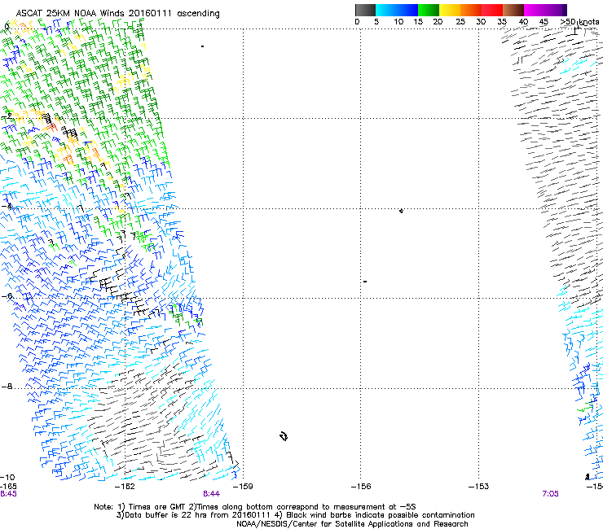Viewport: 603px width, 529px height.
Task: Click the '>50 knots' legend label
Action: [579, 22]
